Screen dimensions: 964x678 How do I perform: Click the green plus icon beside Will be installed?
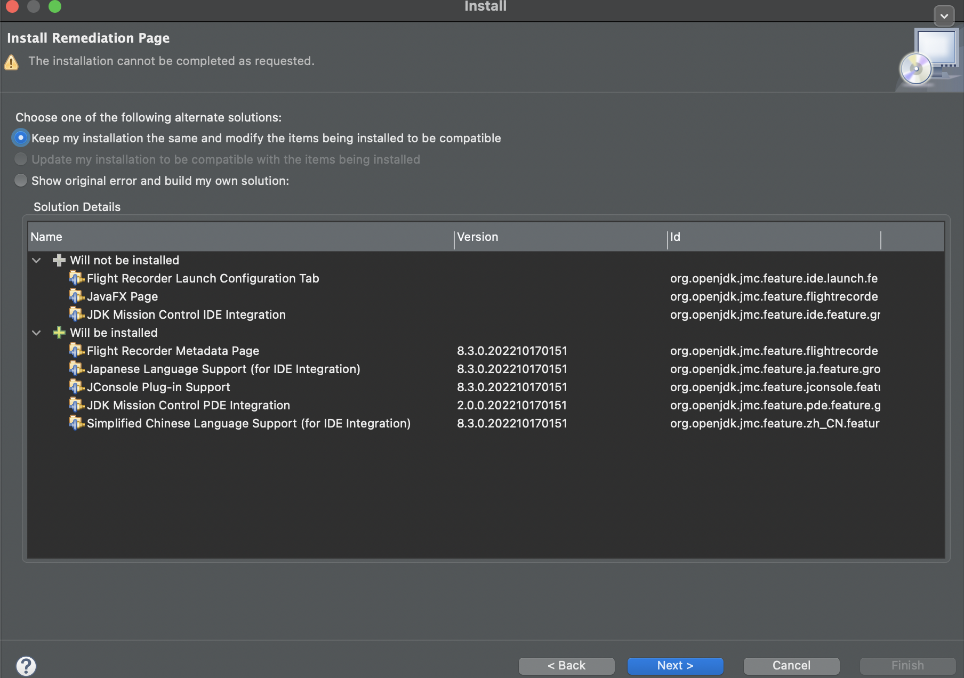pyautogui.click(x=59, y=333)
